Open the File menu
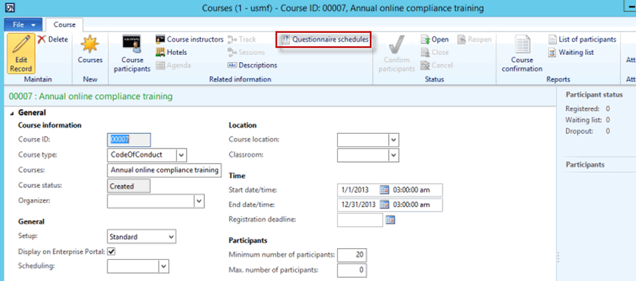 click(22, 25)
